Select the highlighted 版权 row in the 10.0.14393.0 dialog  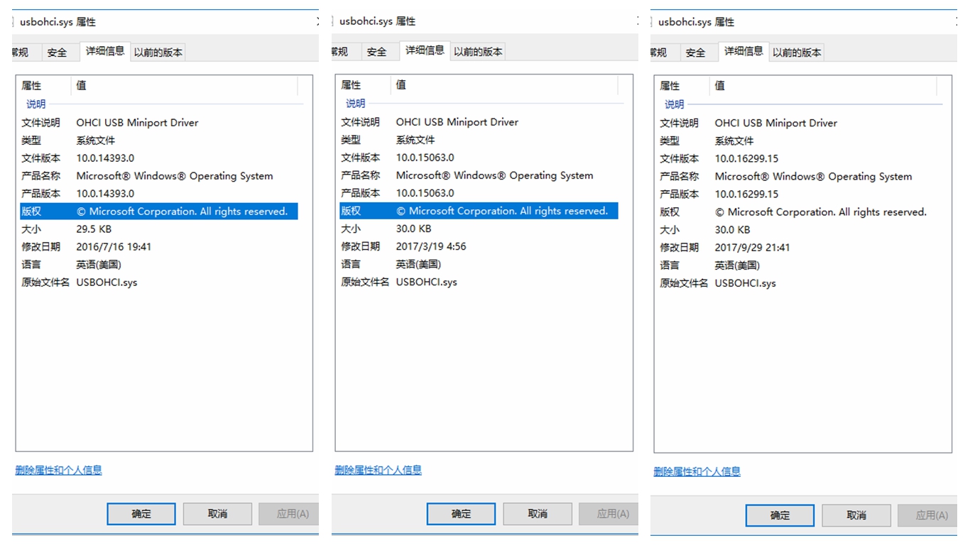point(159,211)
